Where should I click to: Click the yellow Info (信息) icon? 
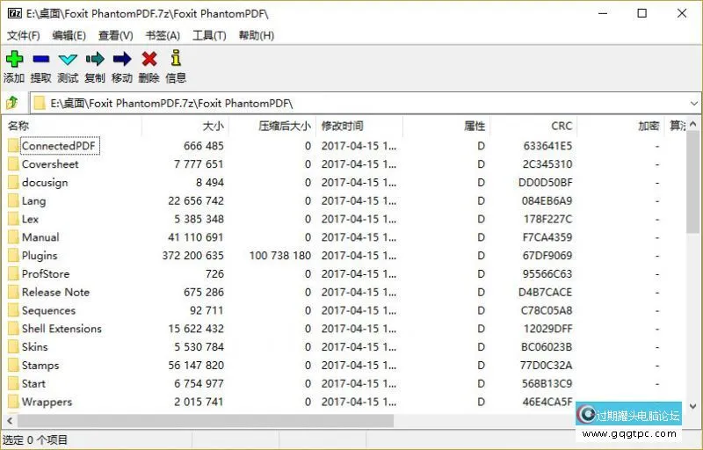176,58
